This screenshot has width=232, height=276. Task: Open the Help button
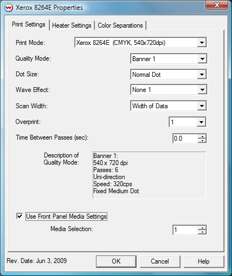click(x=204, y=261)
